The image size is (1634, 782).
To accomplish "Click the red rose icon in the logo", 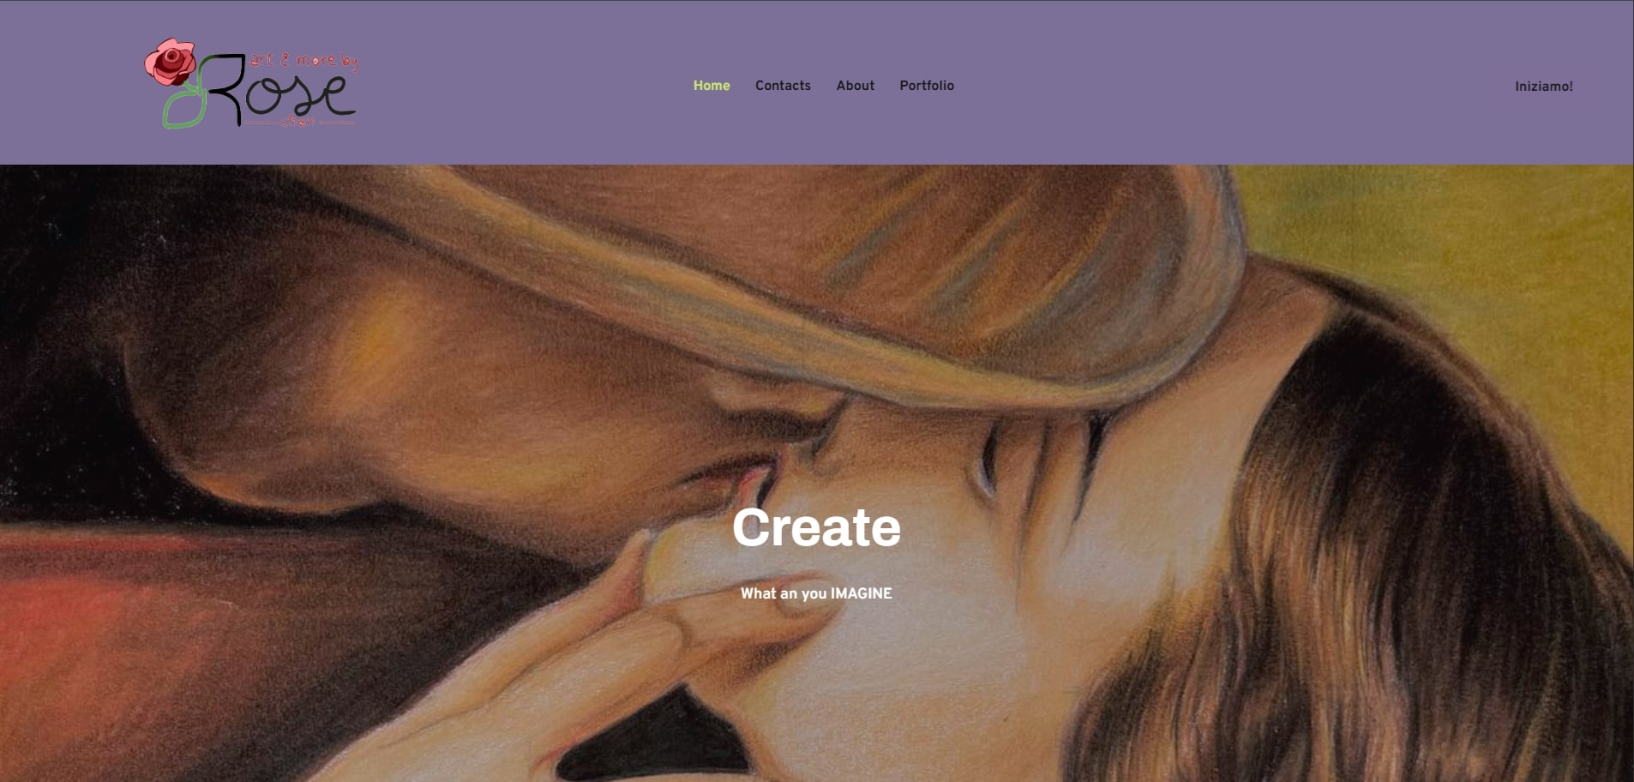I will coord(170,62).
